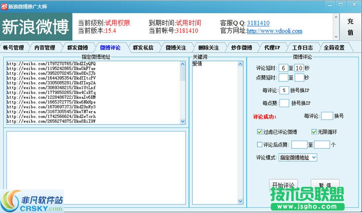
Task: Click the 暂停 button
Action: click(325, 185)
